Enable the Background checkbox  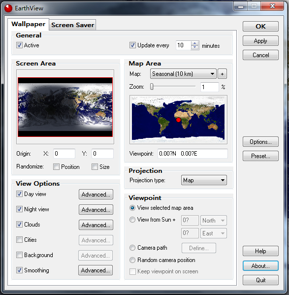tap(19, 255)
